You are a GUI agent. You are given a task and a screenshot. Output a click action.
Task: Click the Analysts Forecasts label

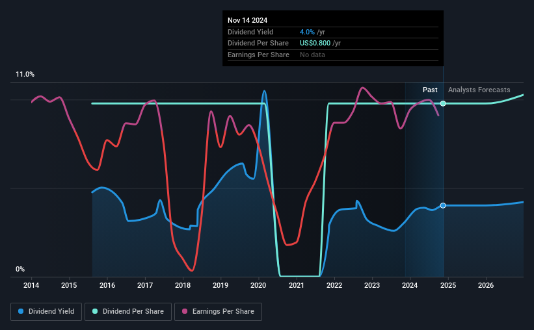coord(479,90)
